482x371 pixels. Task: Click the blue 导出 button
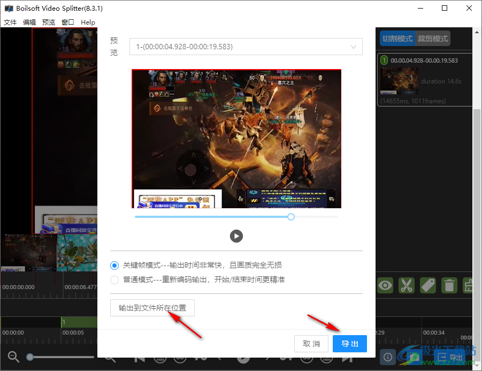pyautogui.click(x=350, y=344)
